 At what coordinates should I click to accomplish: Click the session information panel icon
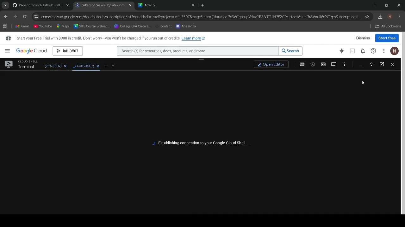(x=334, y=64)
